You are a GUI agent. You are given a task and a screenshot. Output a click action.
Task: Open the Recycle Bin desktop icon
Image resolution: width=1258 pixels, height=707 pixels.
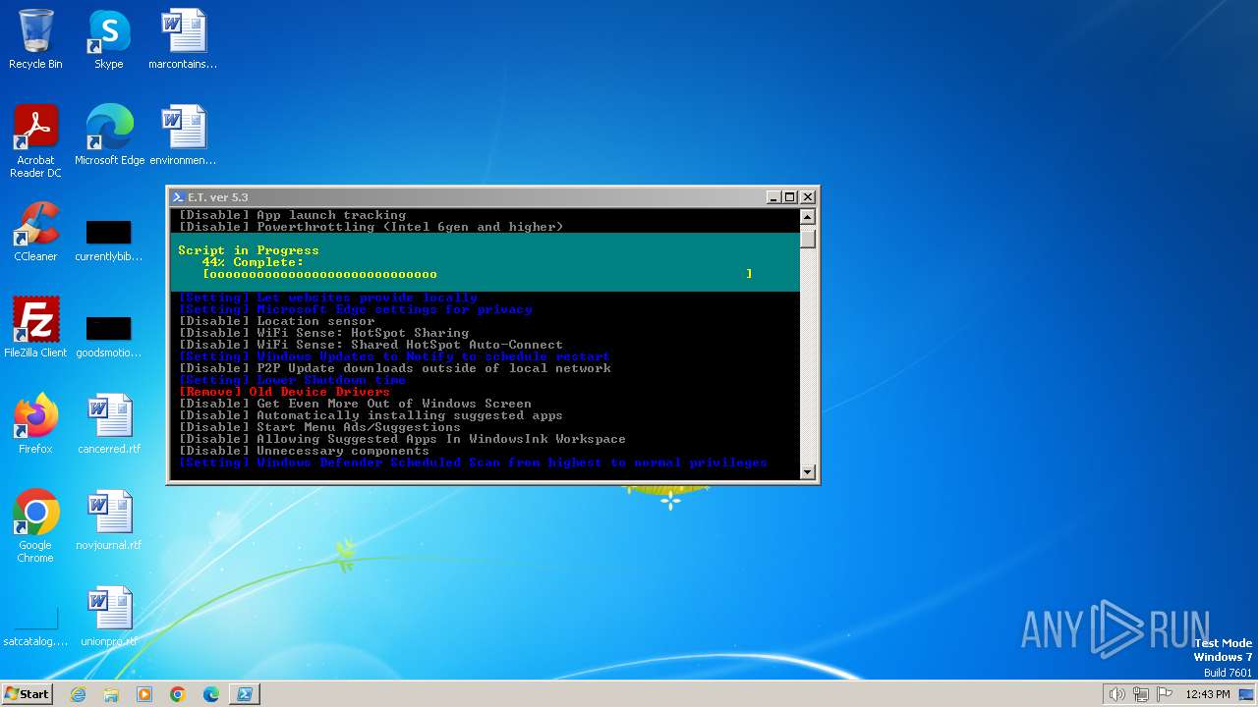click(35, 39)
